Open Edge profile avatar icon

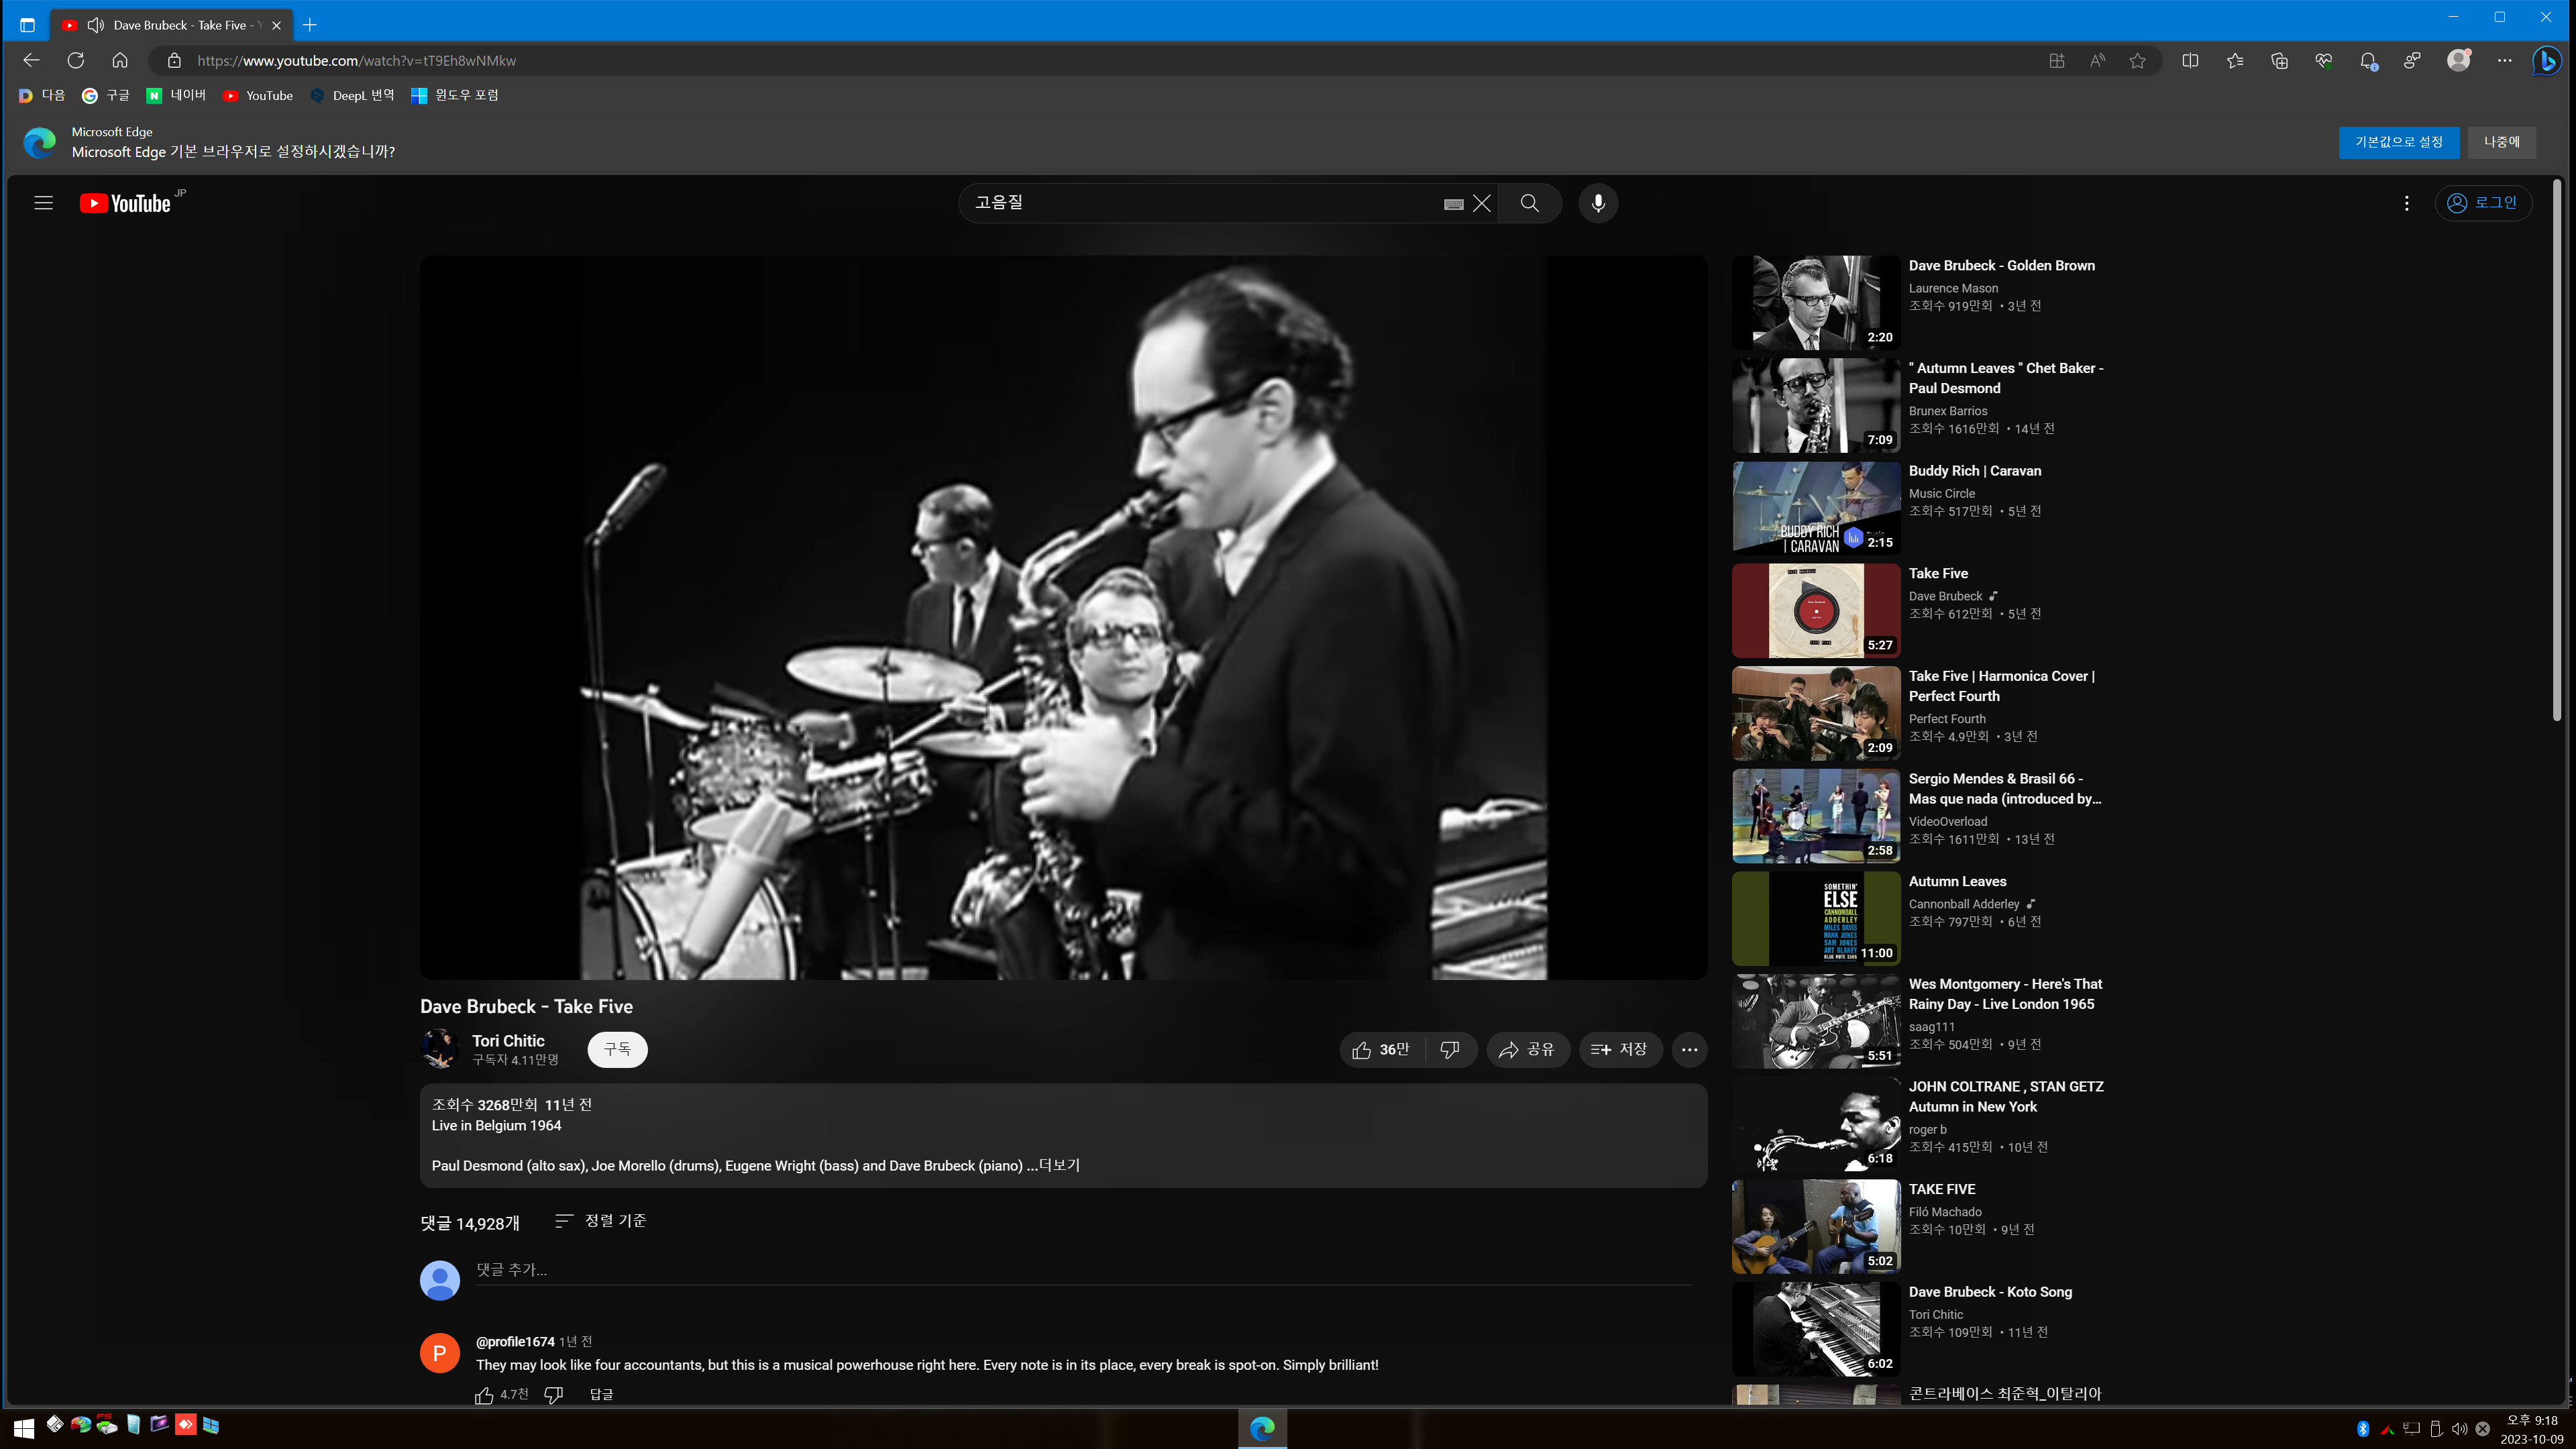coord(2459,61)
